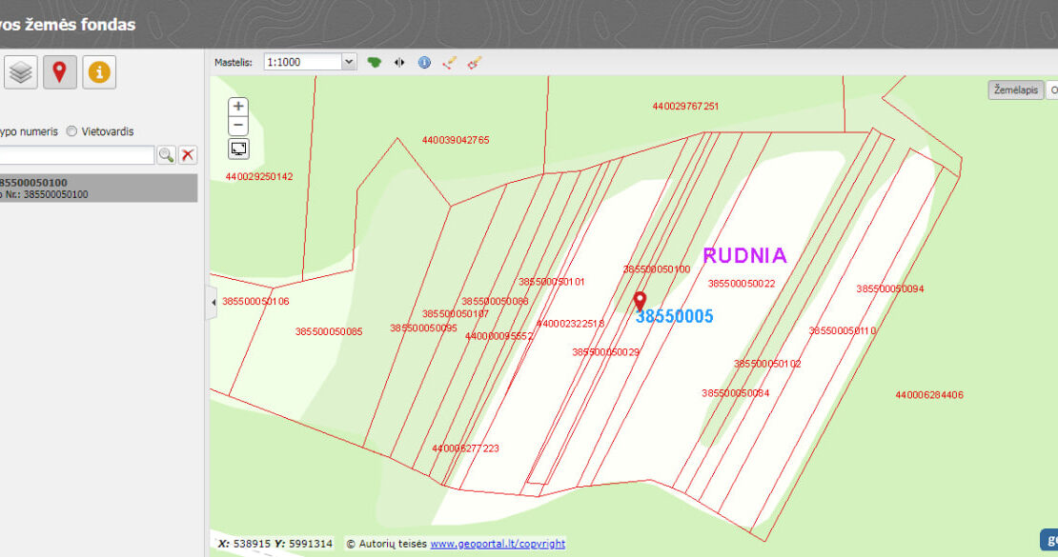Open the orange information panel
This screenshot has height=557, width=1058.
99,72
